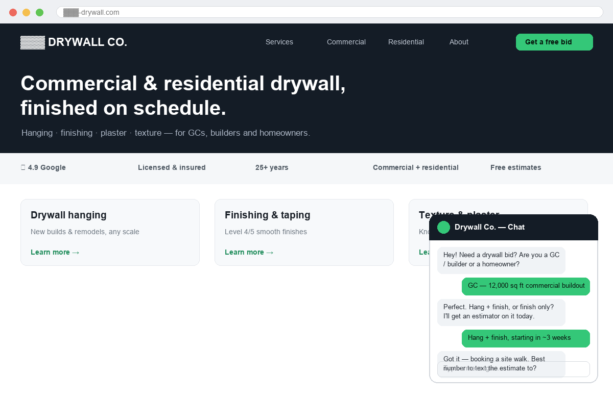Click the hero headline text
The height and width of the screenshot is (398, 613).
183,96
